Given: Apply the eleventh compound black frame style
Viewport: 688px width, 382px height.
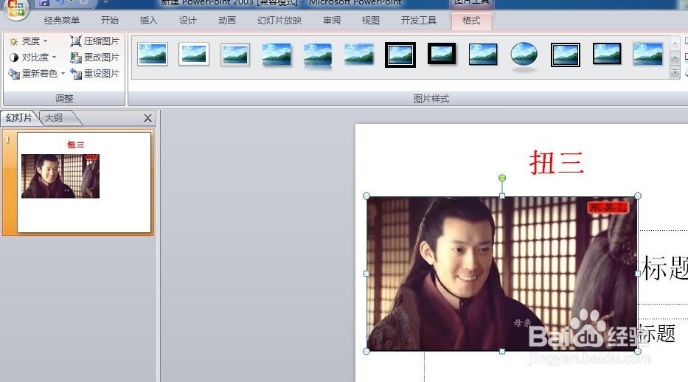Looking at the screenshot, I should click(x=565, y=55).
